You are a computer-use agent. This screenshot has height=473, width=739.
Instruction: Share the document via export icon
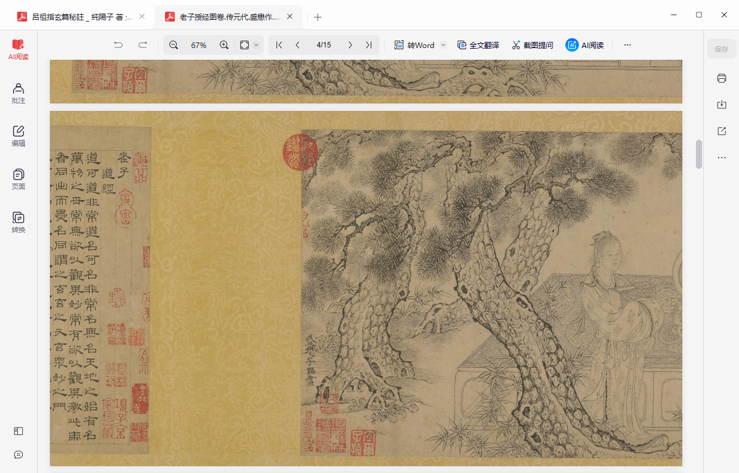(x=722, y=131)
